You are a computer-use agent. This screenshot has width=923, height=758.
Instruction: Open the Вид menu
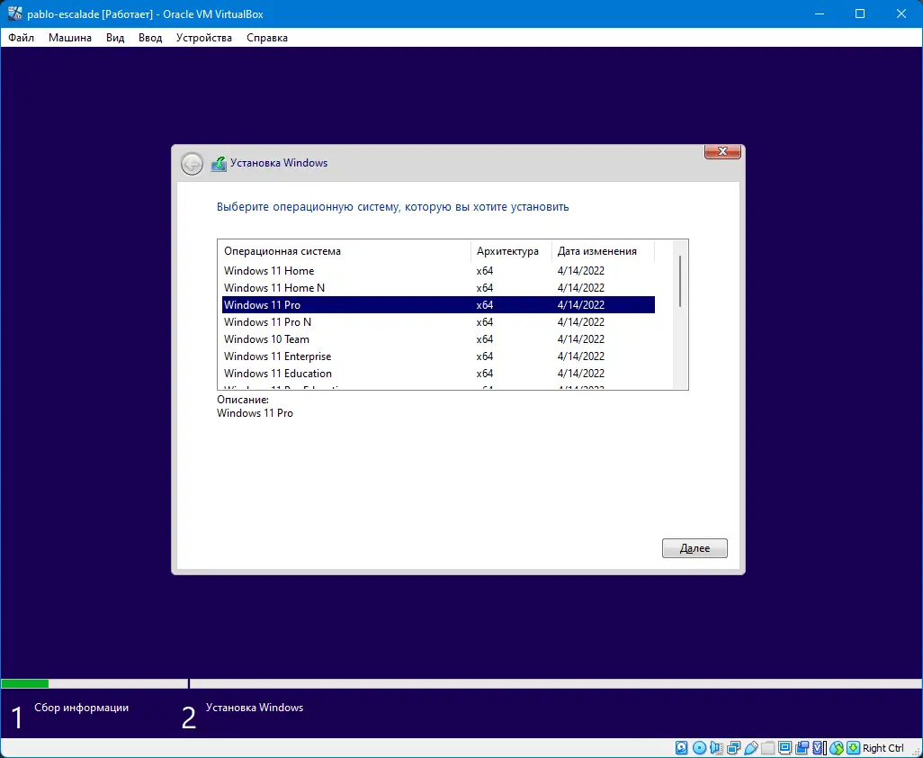click(x=115, y=38)
